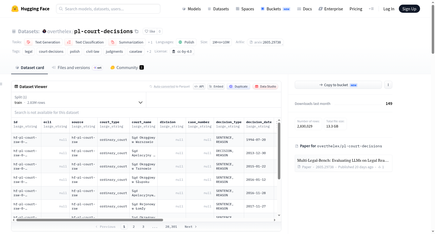Click the table's vertical scrollbar thumb
This screenshot has height=234, width=435.
pyautogui.click(x=279, y=151)
